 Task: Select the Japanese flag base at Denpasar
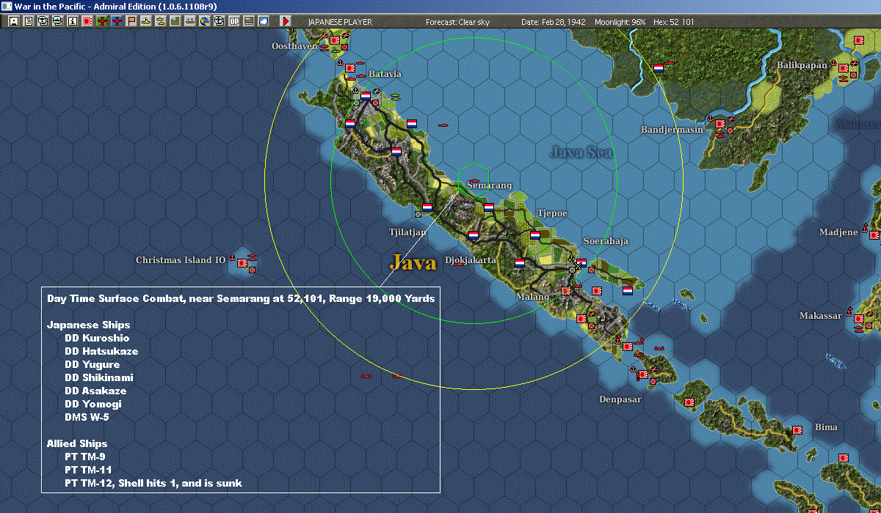coord(643,375)
